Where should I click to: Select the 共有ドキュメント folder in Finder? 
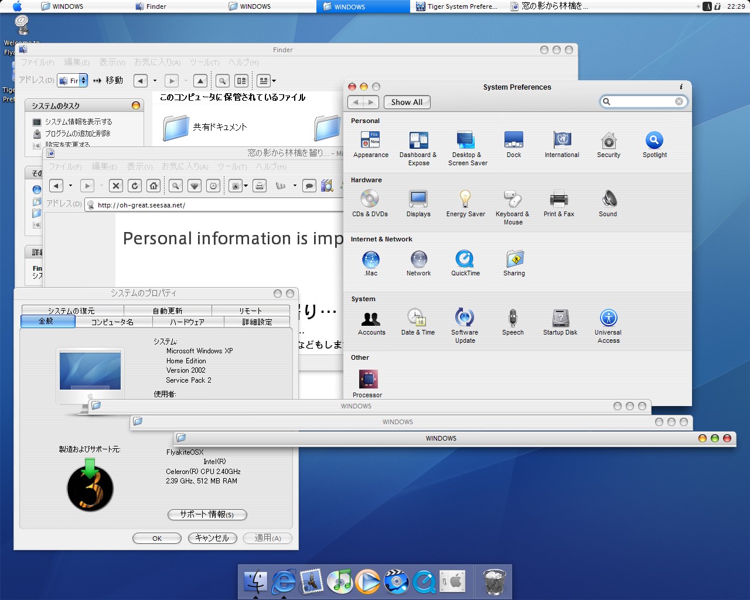tap(205, 127)
